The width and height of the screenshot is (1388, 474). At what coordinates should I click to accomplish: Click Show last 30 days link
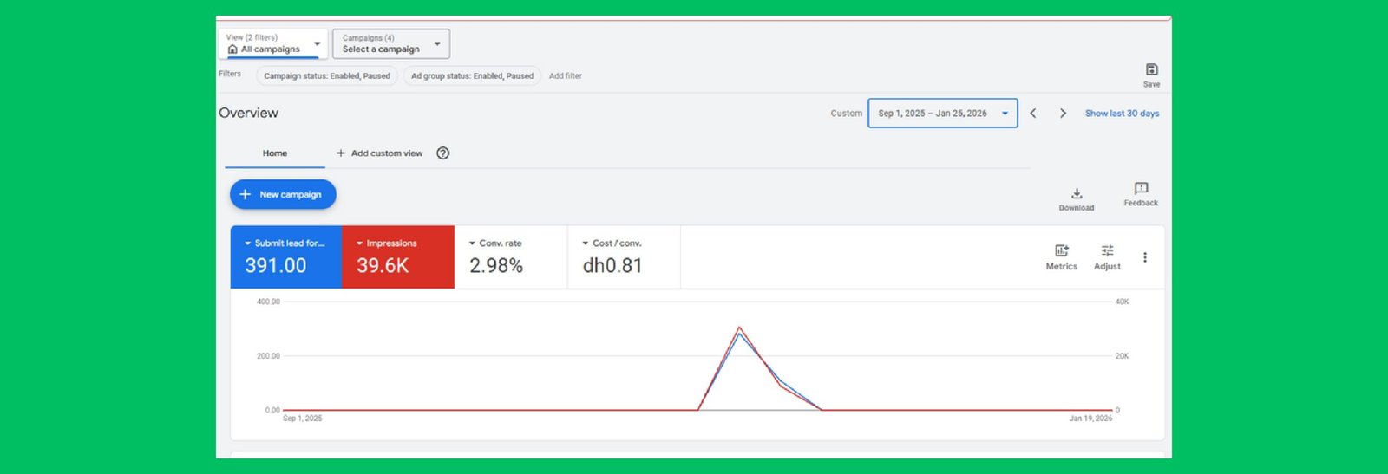coord(1122,114)
